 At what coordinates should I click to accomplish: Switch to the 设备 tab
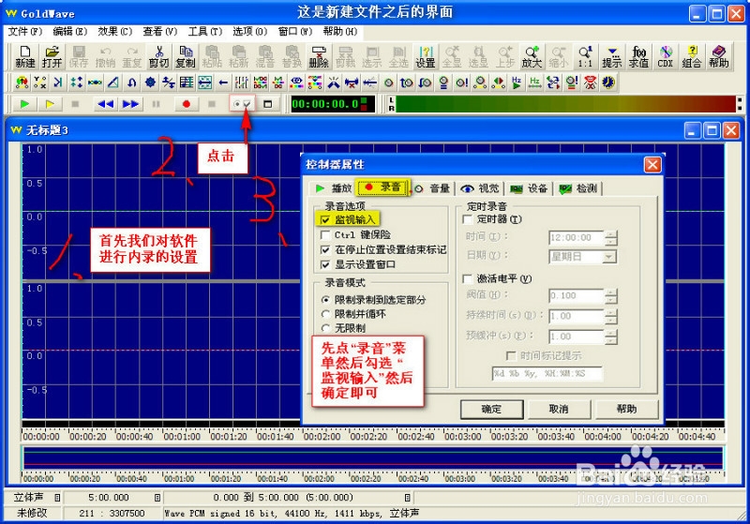pyautogui.click(x=529, y=188)
